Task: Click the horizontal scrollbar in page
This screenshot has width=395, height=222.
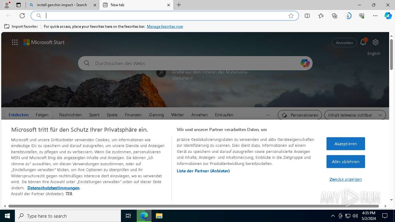Action: point(193,206)
